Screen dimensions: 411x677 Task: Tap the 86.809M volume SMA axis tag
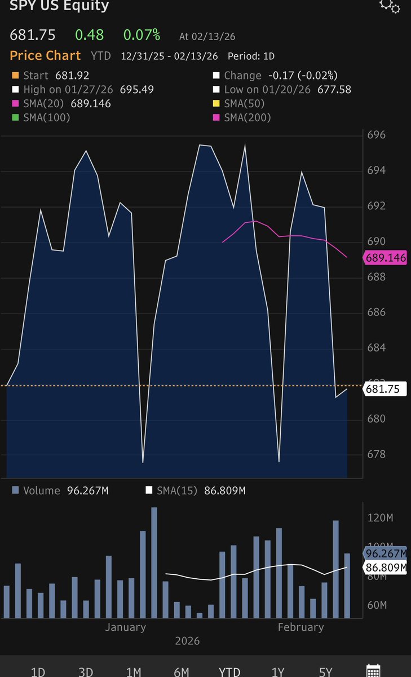(386, 567)
